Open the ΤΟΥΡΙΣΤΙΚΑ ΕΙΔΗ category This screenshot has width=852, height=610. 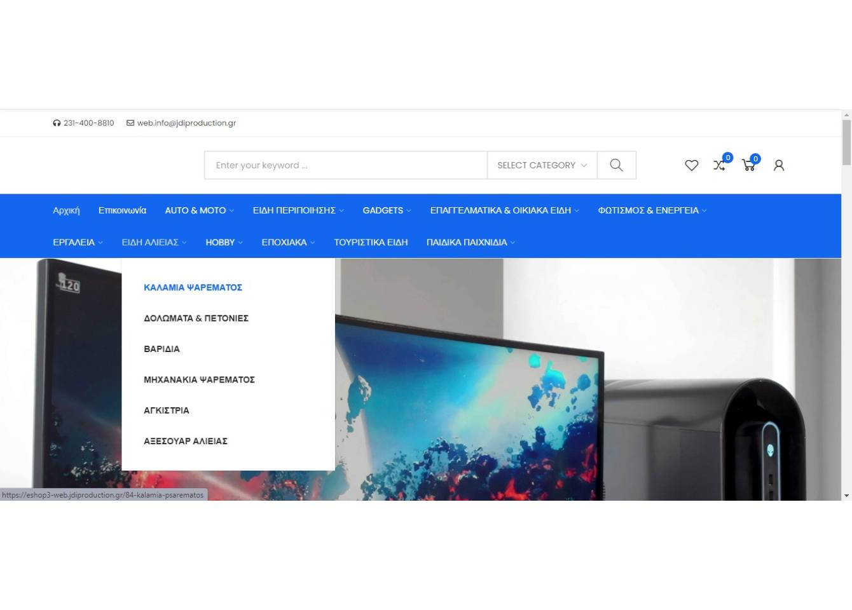[x=371, y=242]
